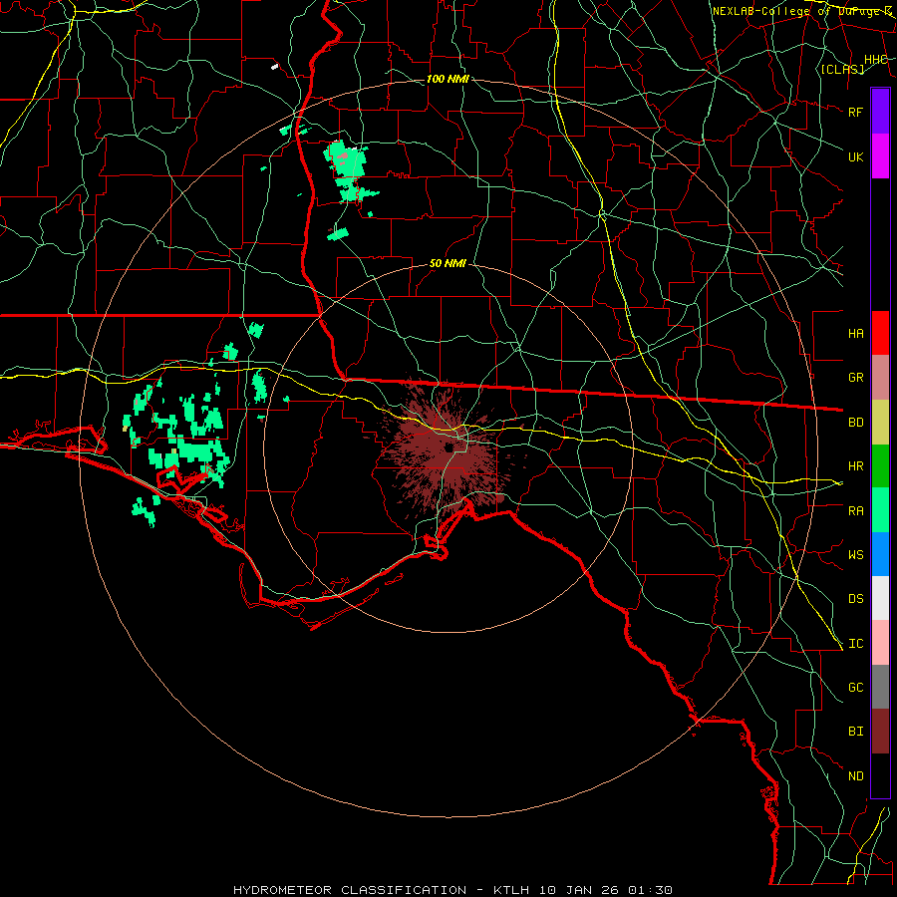Screen dimensions: 897x897
Task: Click the "ND" legend label
Action: (x=855, y=776)
